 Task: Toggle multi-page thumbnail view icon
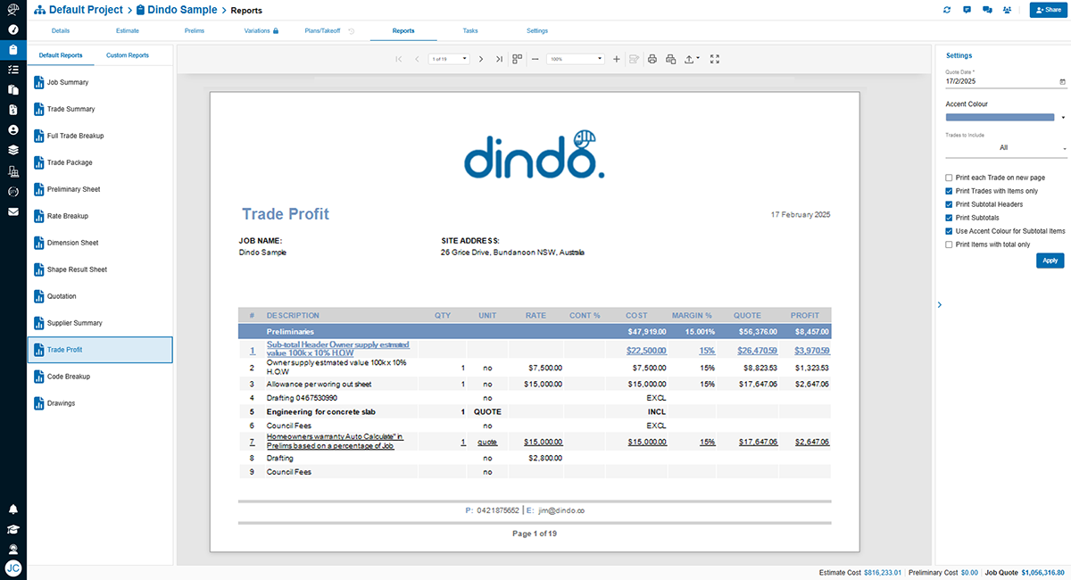517,59
